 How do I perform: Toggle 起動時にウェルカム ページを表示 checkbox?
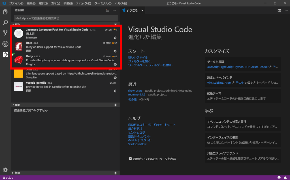[130, 159]
